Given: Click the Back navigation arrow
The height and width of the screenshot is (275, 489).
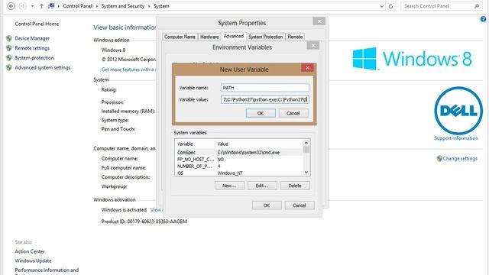Looking at the screenshot, I should (x=11, y=6).
